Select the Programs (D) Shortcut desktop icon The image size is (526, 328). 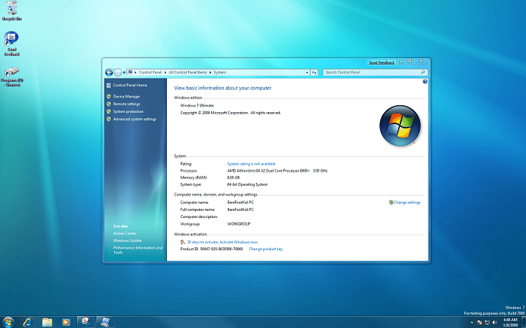[x=12, y=77]
